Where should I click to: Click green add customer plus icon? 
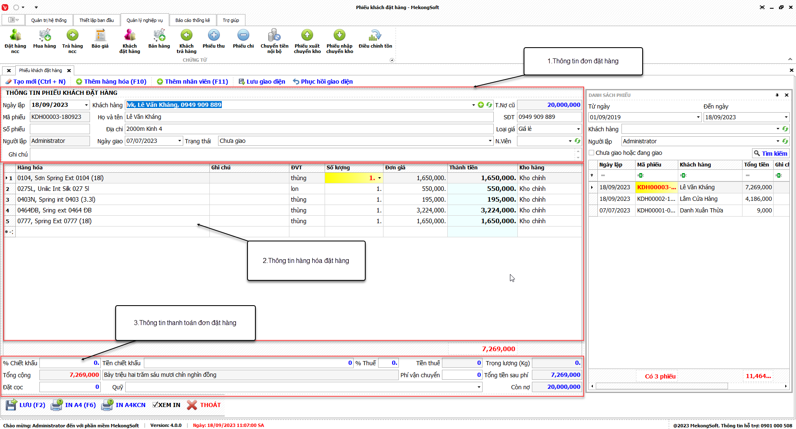[481, 105]
